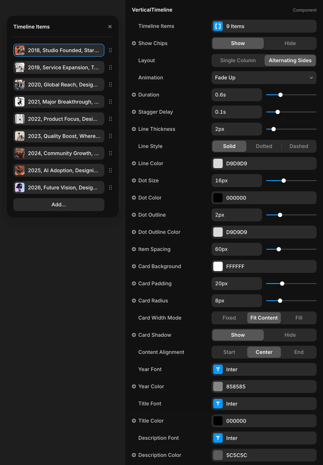Image resolution: width=323 pixels, height=465 pixels.
Task: Choose Fill for Card Width Mode
Action: click(x=299, y=318)
